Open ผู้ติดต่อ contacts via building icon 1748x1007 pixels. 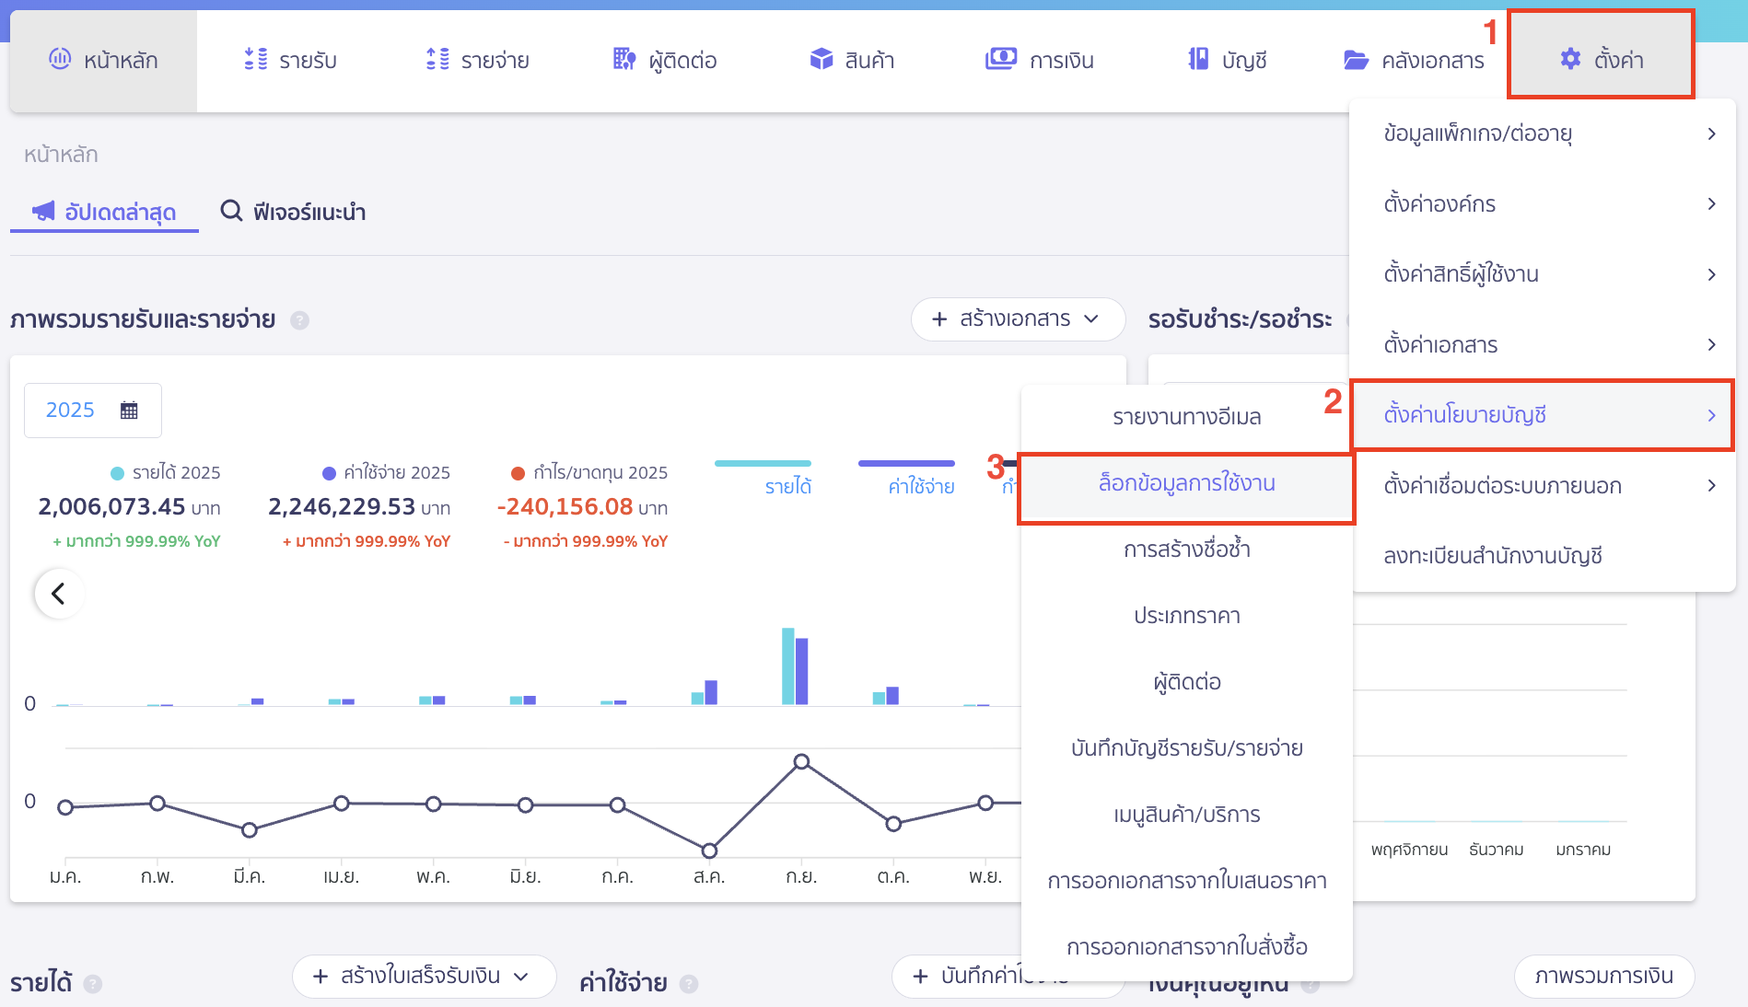pyautogui.click(x=624, y=59)
